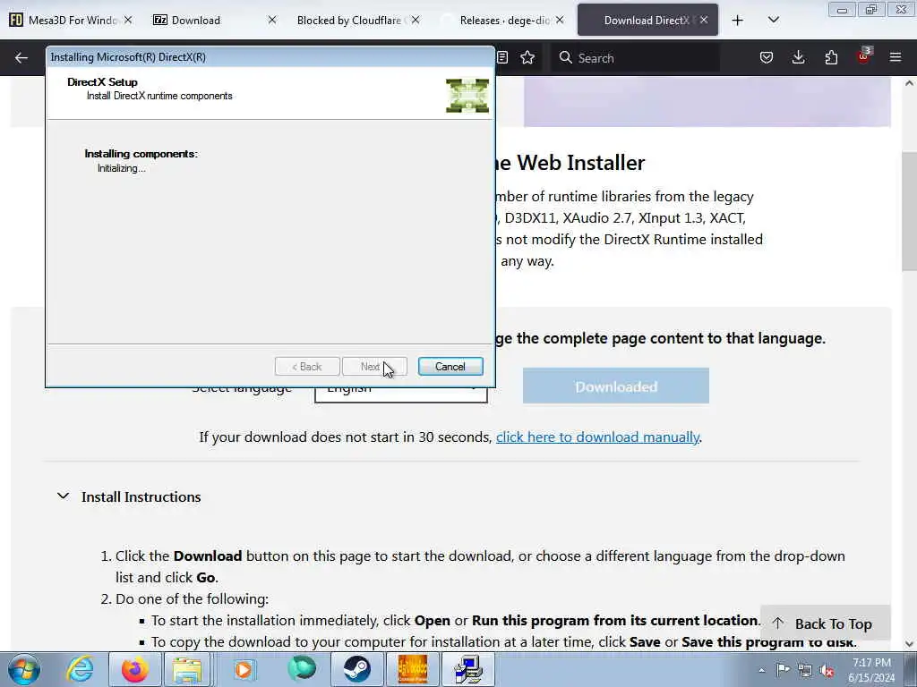Open a new browser tab
The width and height of the screenshot is (917, 687).
[x=738, y=21]
